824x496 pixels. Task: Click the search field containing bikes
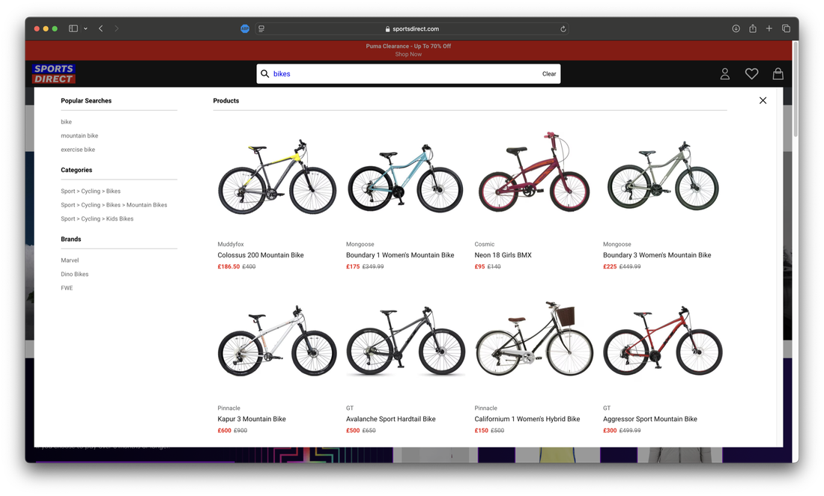pyautogui.click(x=408, y=74)
